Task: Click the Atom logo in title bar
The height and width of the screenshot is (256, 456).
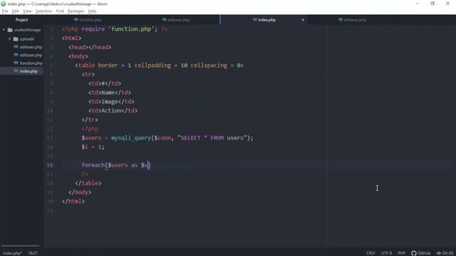Action: pyautogui.click(x=4, y=4)
